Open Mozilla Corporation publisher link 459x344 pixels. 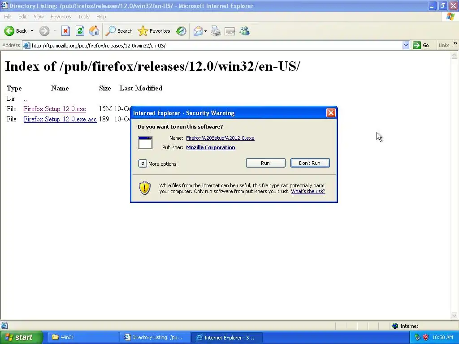(x=211, y=147)
